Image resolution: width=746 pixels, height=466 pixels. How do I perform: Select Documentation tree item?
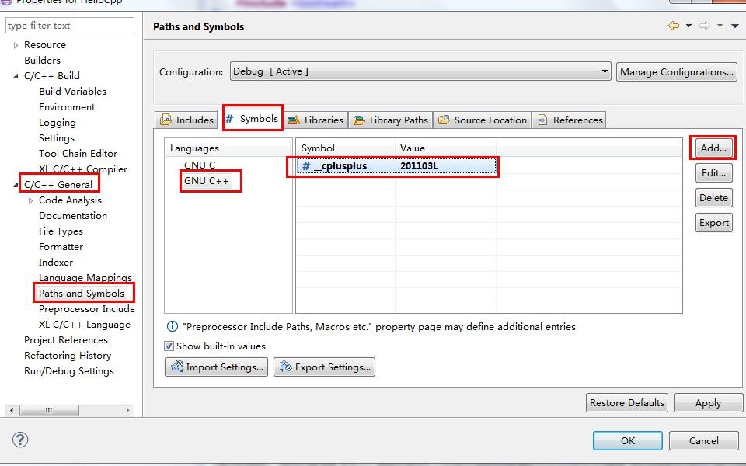click(x=73, y=216)
